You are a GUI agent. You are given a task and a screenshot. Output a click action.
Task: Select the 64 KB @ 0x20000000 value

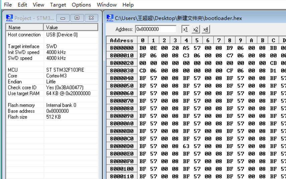[x=68, y=93]
